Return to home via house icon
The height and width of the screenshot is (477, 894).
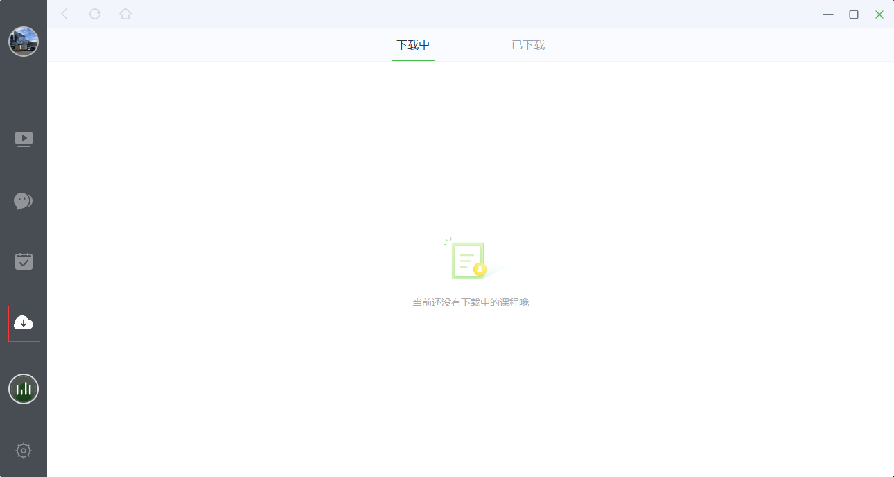tap(125, 14)
